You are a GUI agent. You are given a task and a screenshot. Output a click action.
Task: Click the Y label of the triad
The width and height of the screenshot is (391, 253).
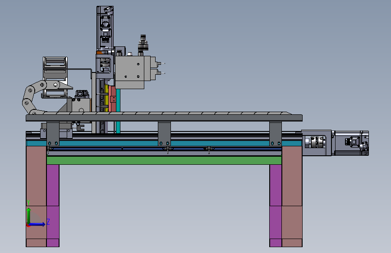tap(28, 203)
